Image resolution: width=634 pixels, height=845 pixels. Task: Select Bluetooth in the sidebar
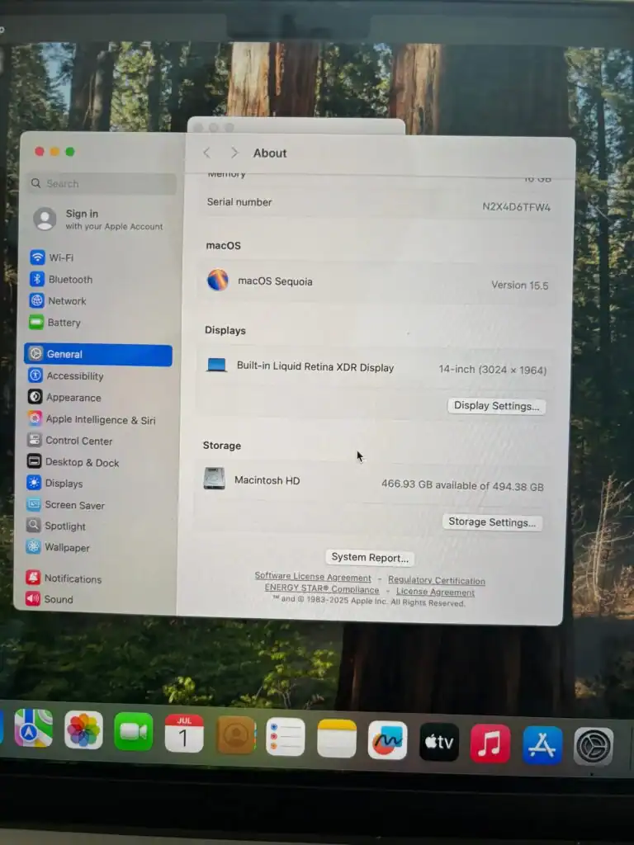click(69, 280)
